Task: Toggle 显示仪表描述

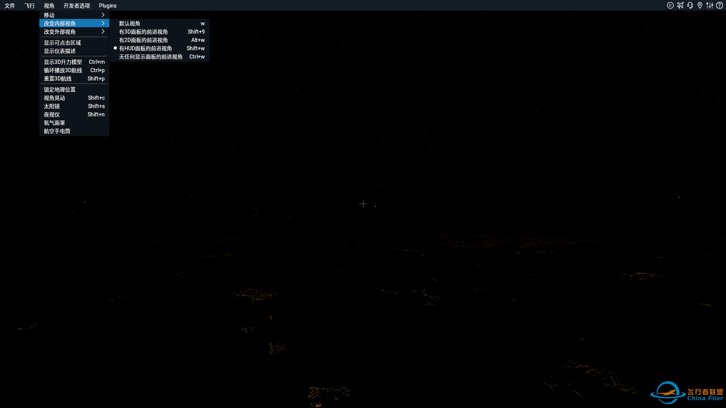Action: point(74,51)
